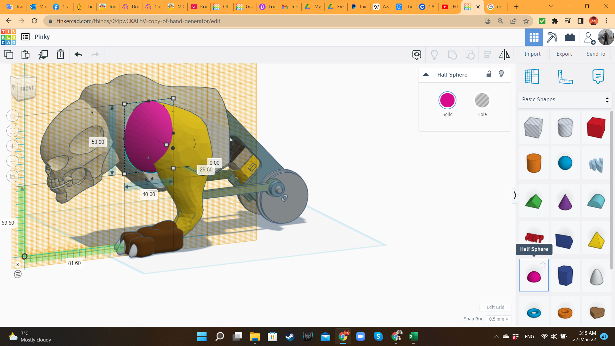Screen dimensions: 615x346
Task: Select the Hole option
Action: tap(482, 101)
